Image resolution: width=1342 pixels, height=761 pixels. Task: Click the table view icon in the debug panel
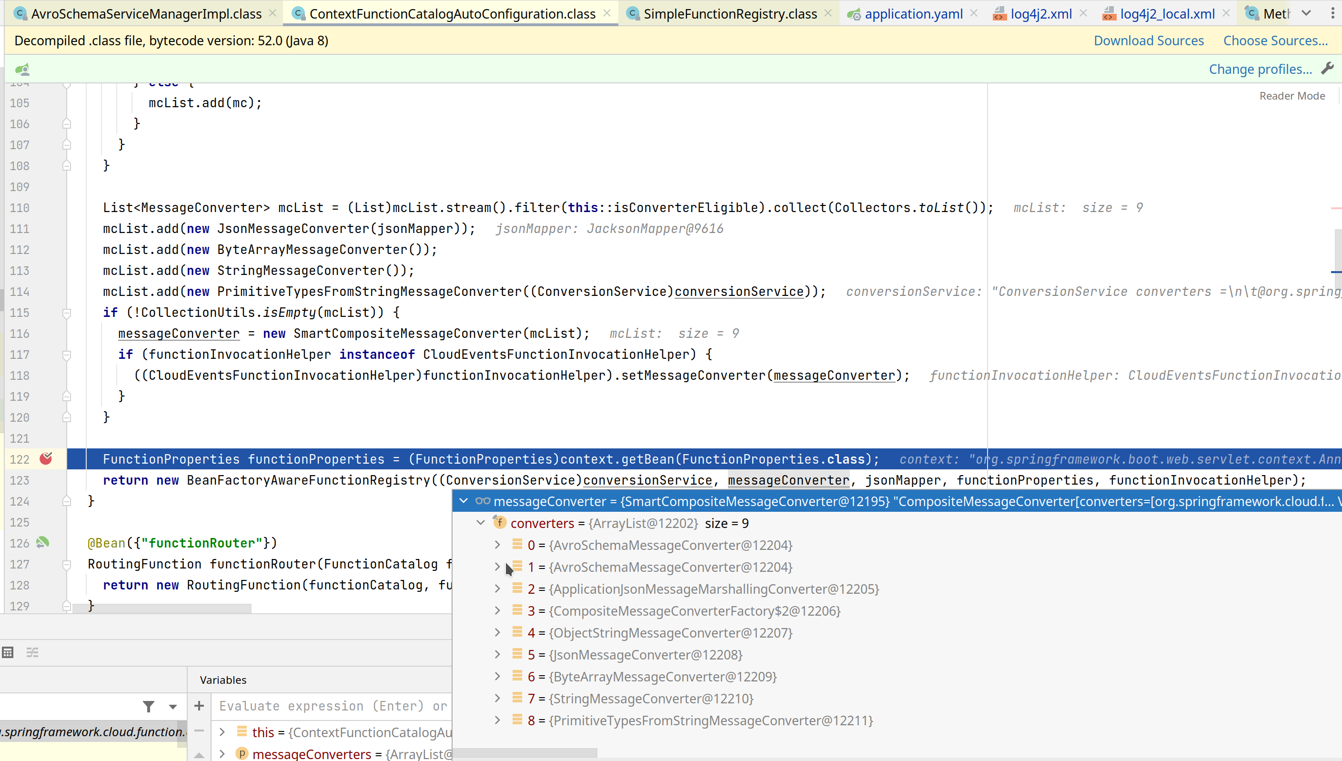8,652
